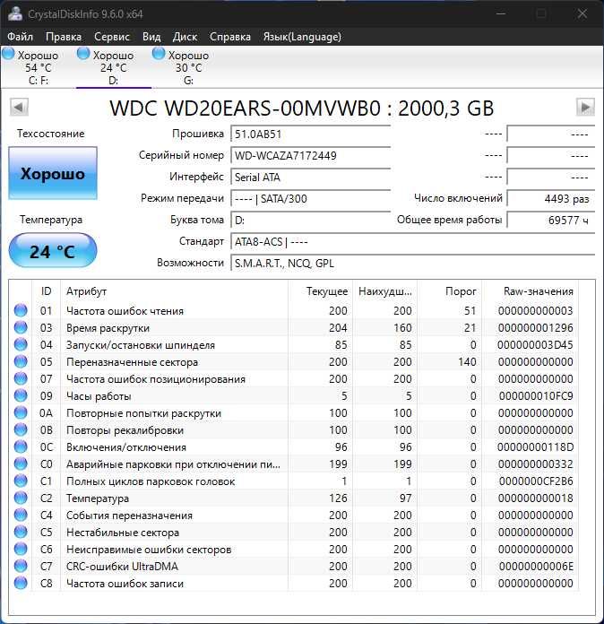Viewport: 604px width, 624px height.
Task: Click status icon for CRC-ошибки UltraDMA
Action: click(21, 566)
